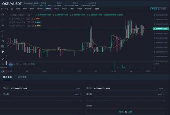
Task: Click the 注册 register link
Action: point(130,112)
